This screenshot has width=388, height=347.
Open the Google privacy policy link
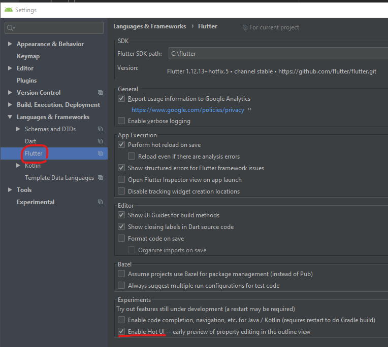coord(187,110)
